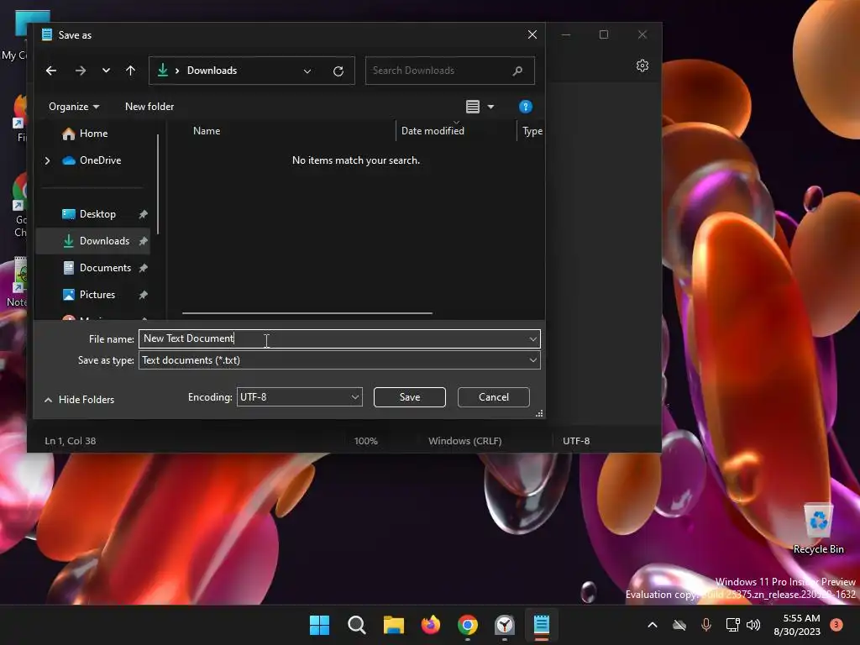Screen dimensions: 860x645
Task: Click Windows (CRLF) in Notepad status bar
Action: pyautogui.click(x=465, y=440)
